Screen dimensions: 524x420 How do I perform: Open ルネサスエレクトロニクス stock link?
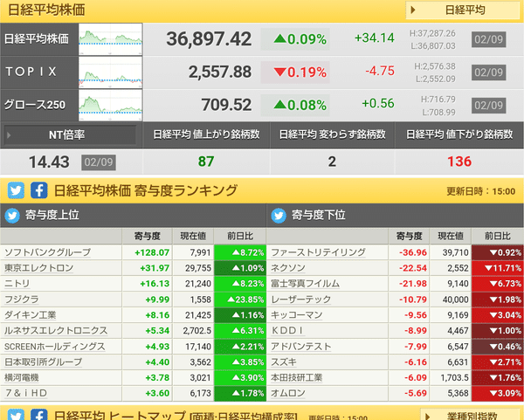point(56,331)
